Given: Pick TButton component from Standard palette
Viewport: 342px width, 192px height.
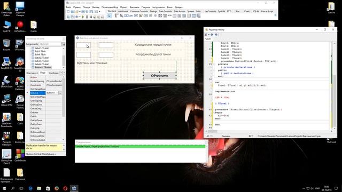Looking at the screenshot, I should [x=126, y=15].
